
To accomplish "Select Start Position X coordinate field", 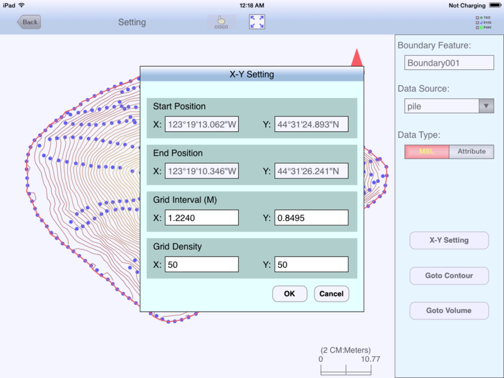I will pos(202,124).
